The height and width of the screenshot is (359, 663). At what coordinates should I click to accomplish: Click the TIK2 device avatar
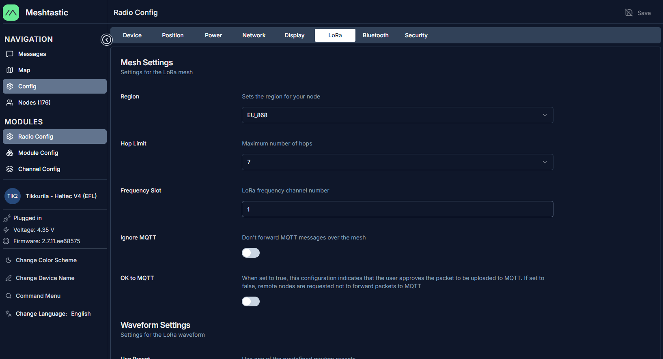(13, 196)
